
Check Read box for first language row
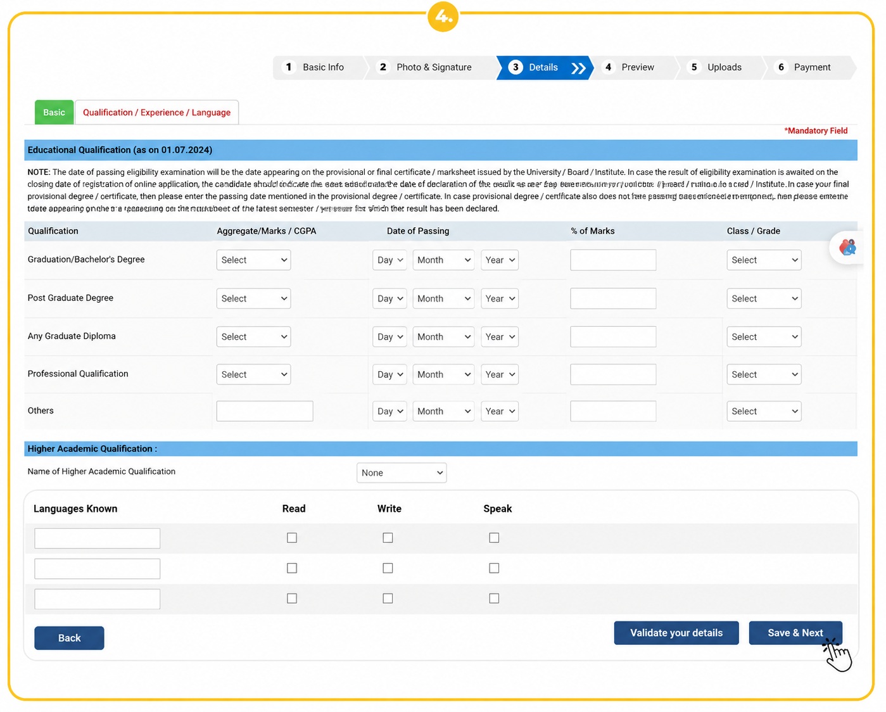coord(292,538)
